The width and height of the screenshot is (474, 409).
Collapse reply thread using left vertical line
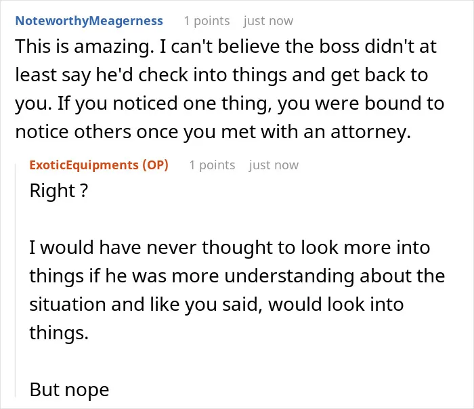[x=16, y=280]
